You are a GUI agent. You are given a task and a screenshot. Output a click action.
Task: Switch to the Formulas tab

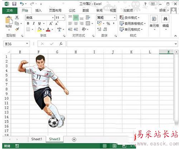[x=72, y=10]
